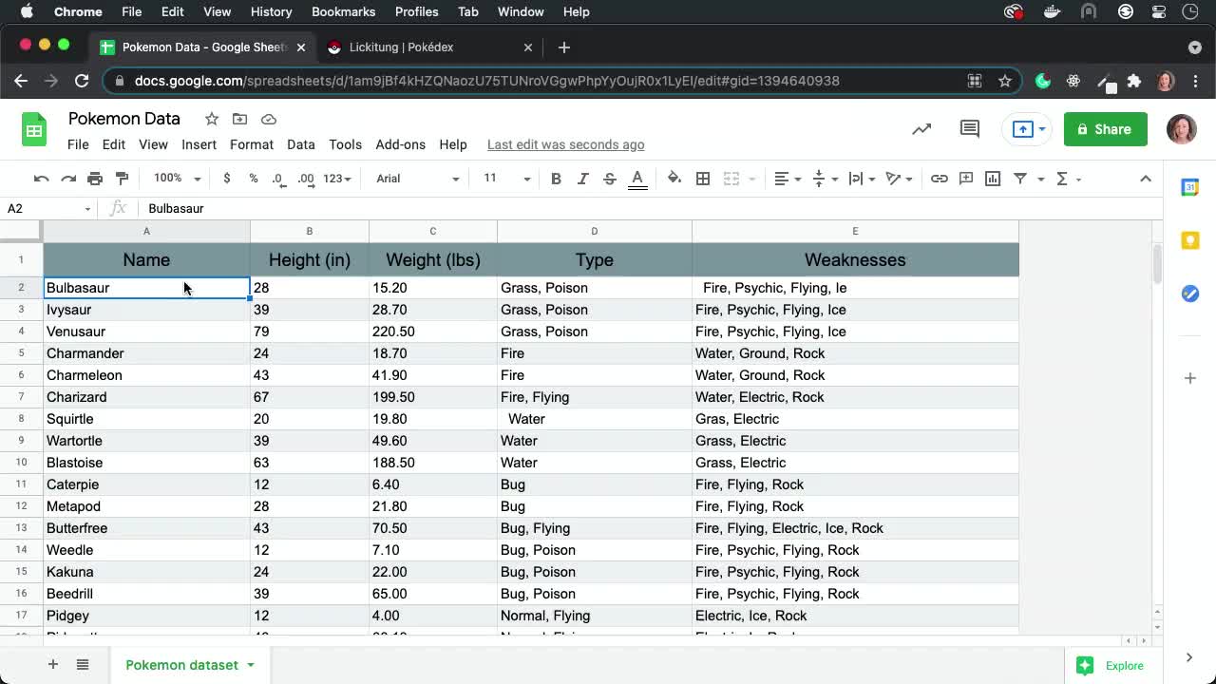Click the merge cells icon
The height and width of the screenshot is (684, 1216).
[731, 179]
